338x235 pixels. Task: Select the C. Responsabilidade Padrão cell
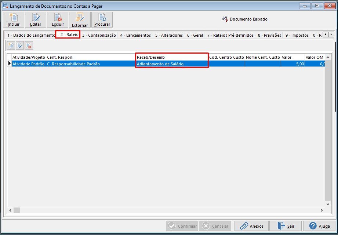91,64
